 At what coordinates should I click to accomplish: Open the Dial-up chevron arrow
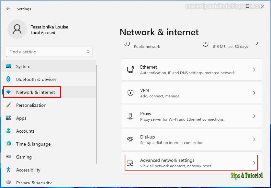tap(254, 139)
